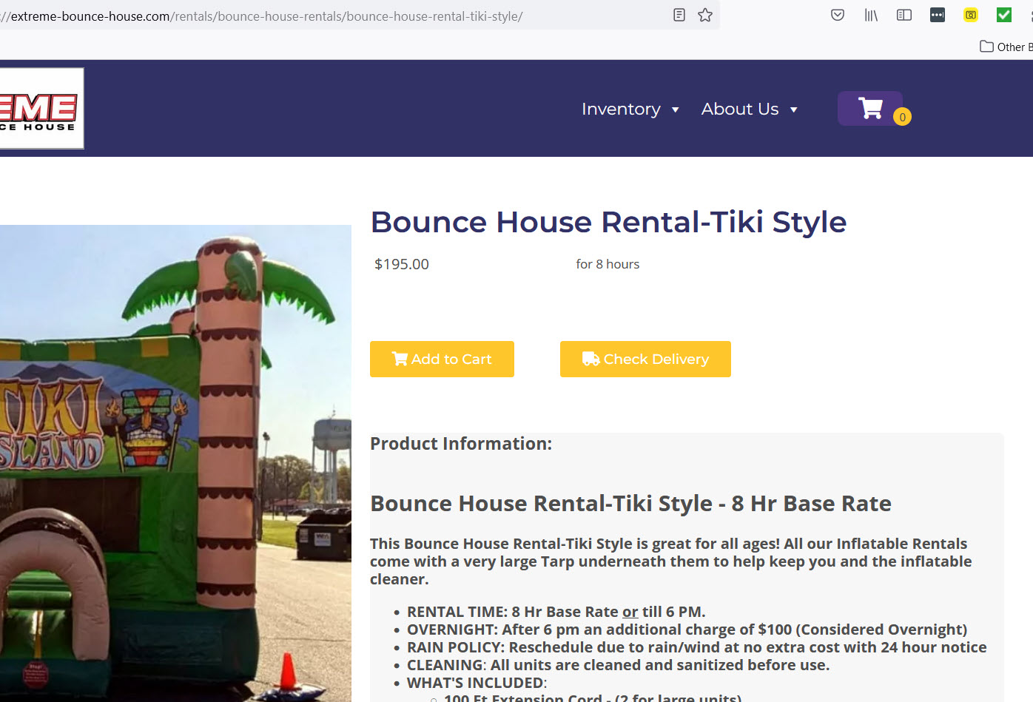Image resolution: width=1033 pixels, height=702 pixels.
Task: Click the yellow cart item count badge
Action: 902,117
